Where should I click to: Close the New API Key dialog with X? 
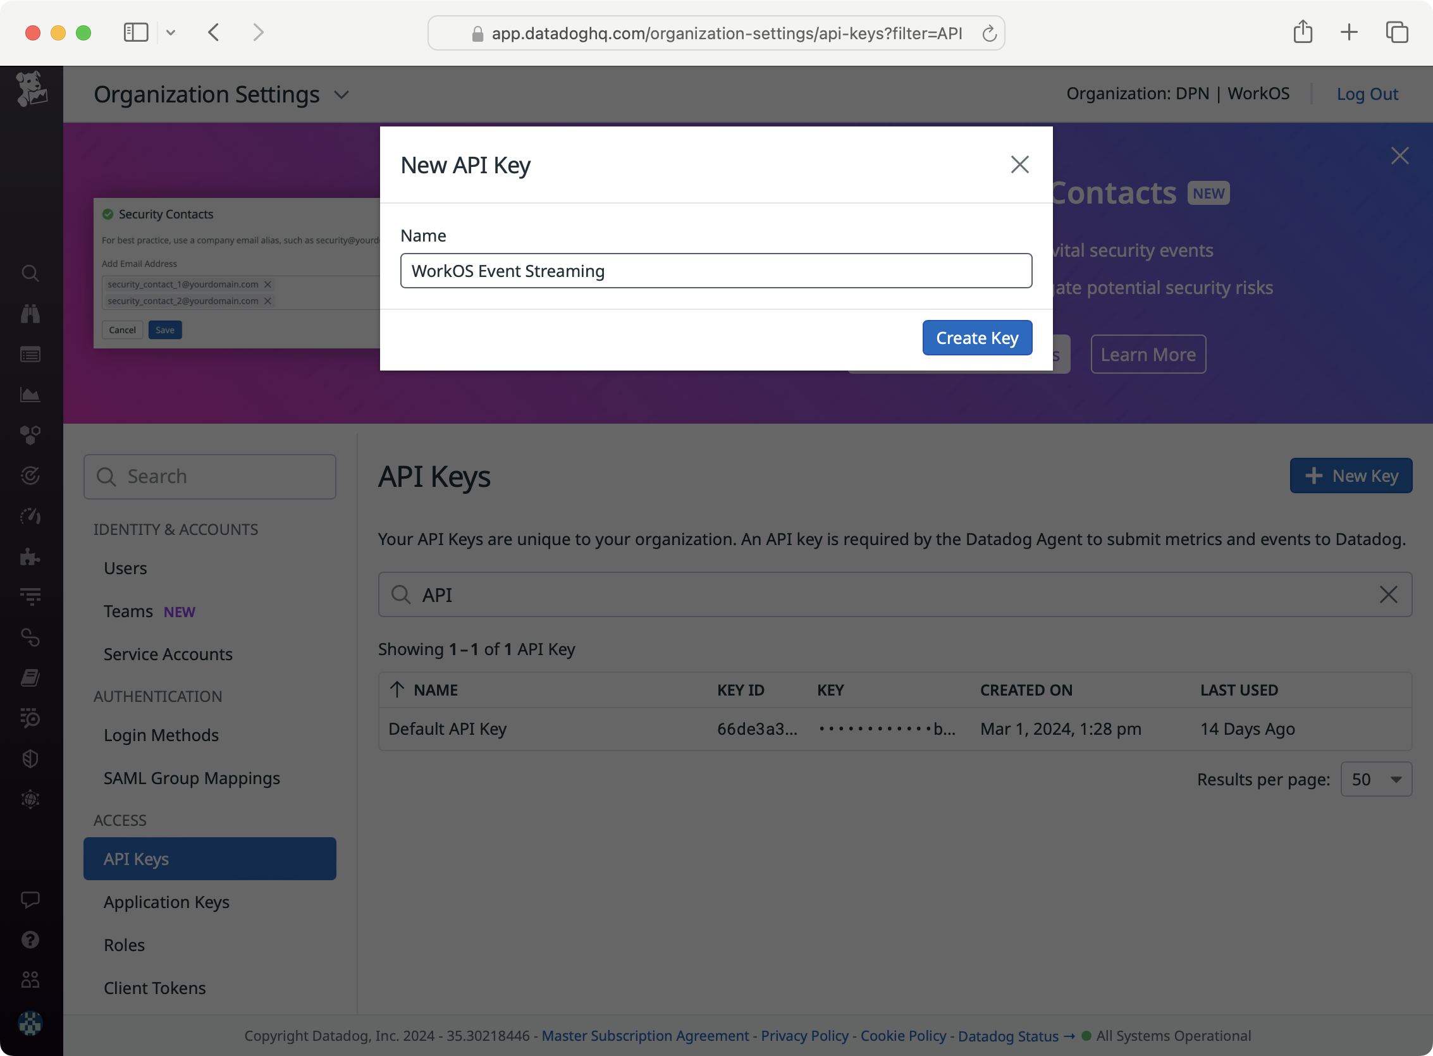[1019, 164]
